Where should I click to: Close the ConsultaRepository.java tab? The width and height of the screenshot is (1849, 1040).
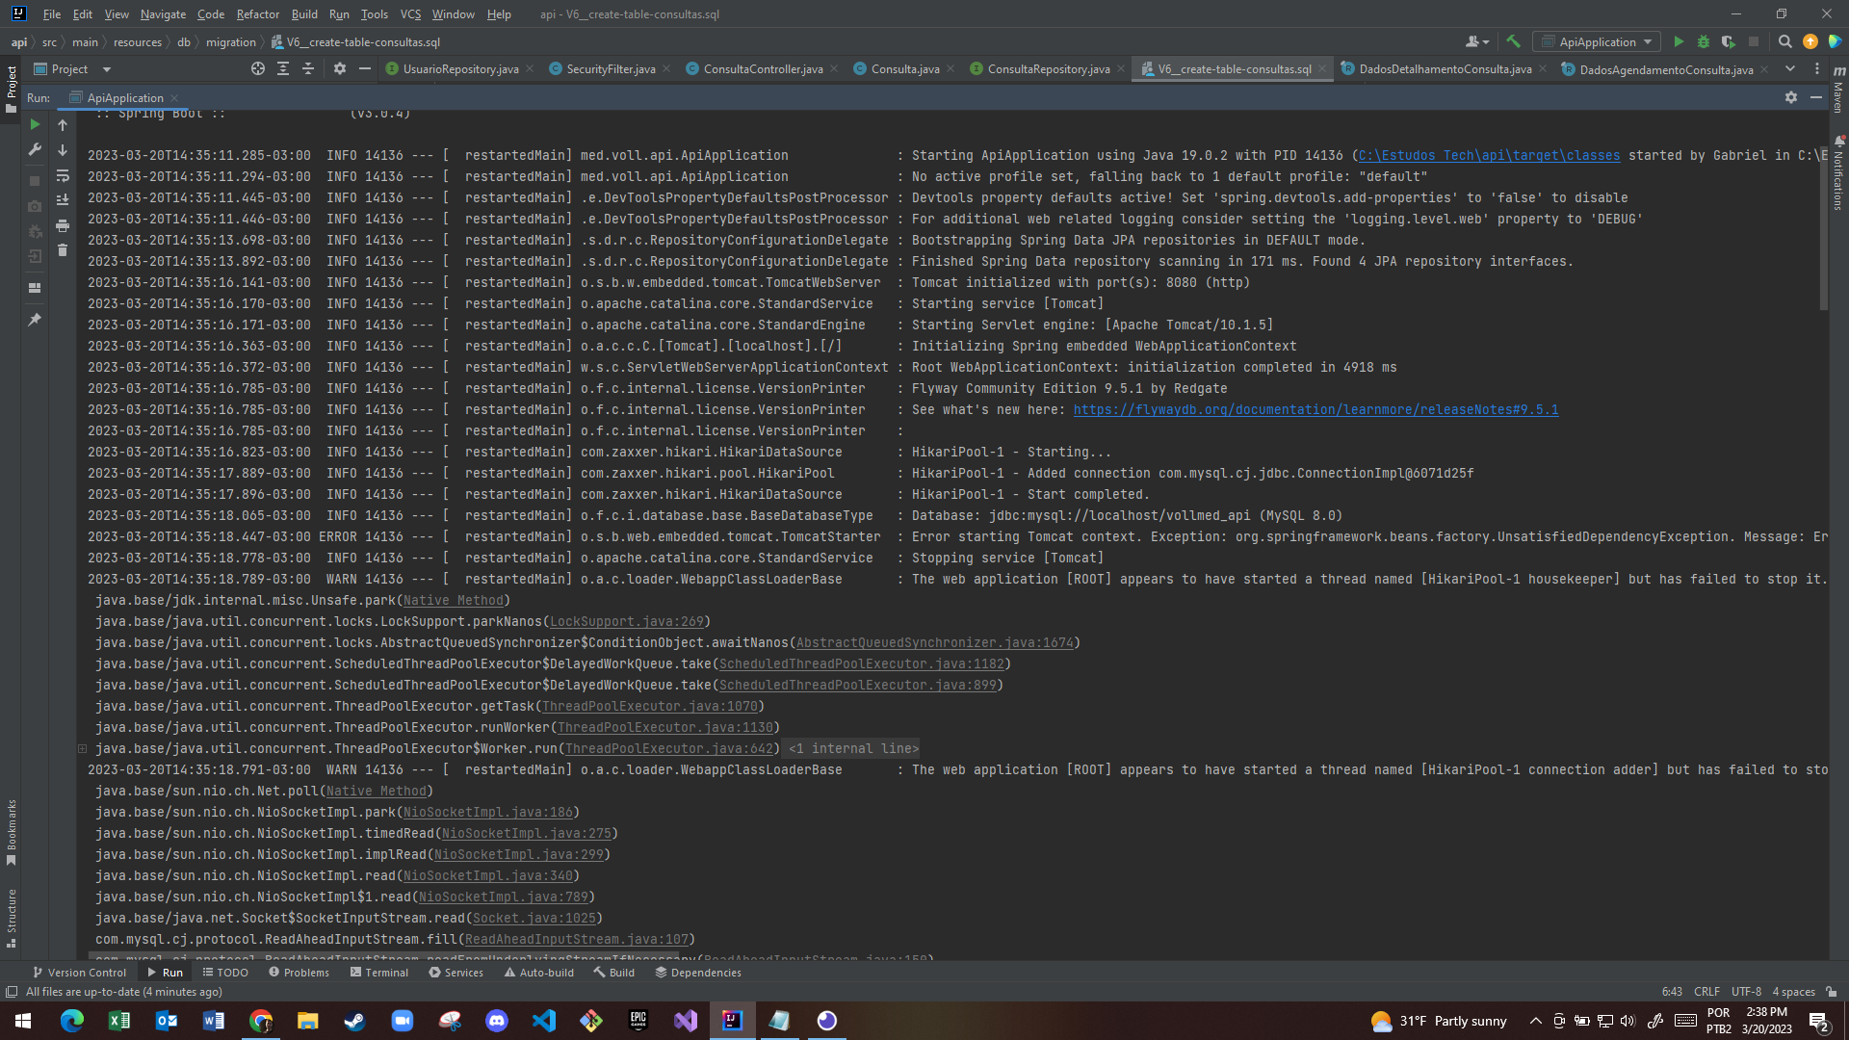click(x=1121, y=69)
